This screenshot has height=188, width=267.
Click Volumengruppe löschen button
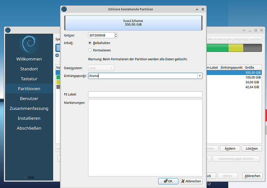236,159
